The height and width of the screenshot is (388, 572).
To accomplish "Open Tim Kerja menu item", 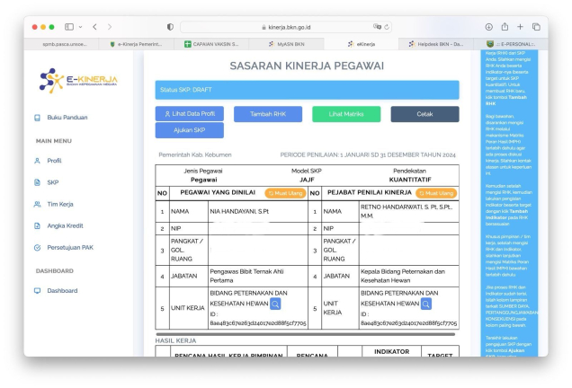I will click(x=60, y=204).
